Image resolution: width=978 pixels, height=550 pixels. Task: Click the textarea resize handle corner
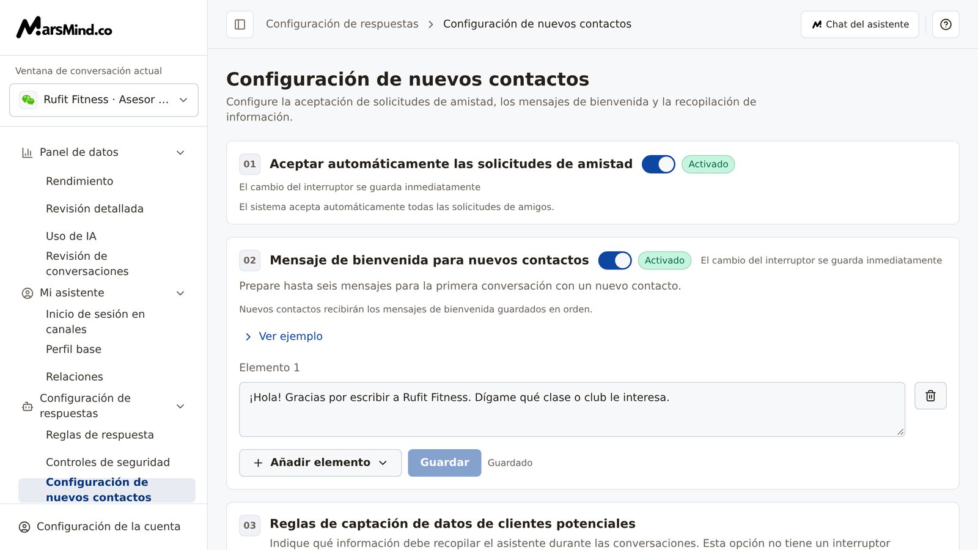point(900,432)
